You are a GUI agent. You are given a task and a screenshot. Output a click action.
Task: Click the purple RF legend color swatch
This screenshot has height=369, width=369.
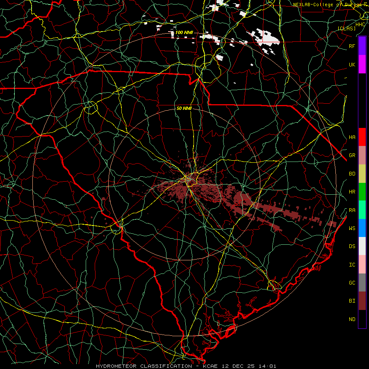(362, 46)
